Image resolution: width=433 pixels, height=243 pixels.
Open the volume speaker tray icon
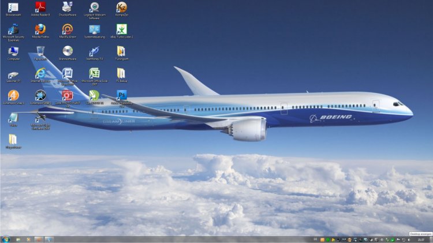click(409, 240)
